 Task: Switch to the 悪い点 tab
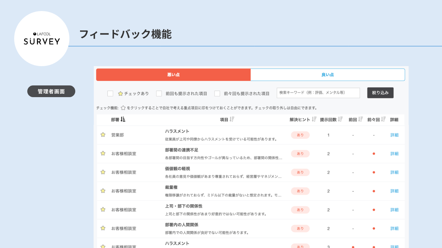173,75
